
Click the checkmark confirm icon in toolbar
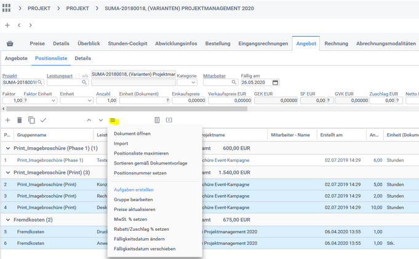pos(43,120)
